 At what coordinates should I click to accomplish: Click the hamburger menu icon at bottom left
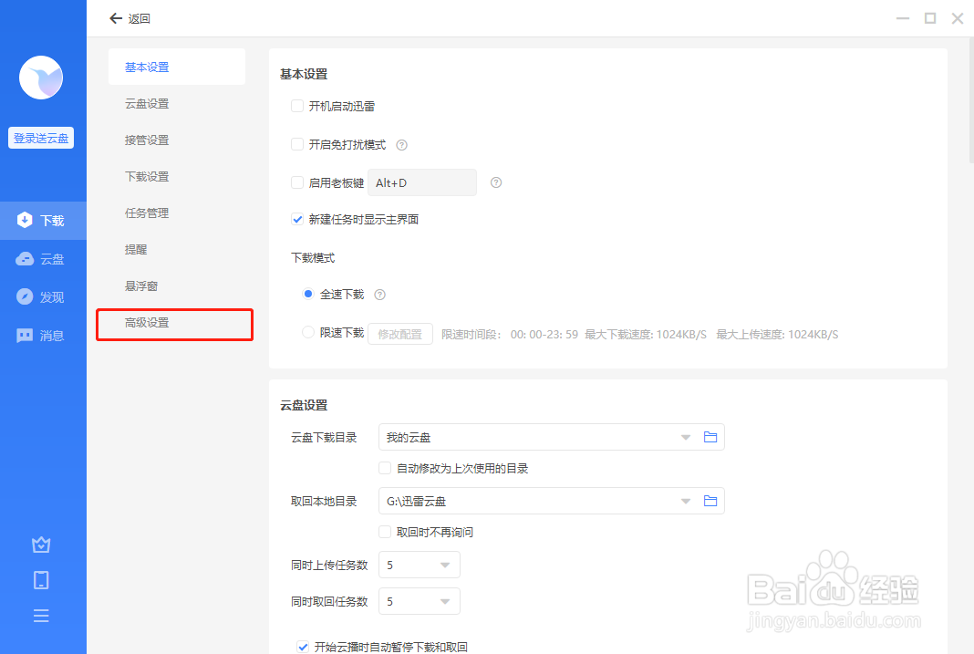(x=41, y=615)
